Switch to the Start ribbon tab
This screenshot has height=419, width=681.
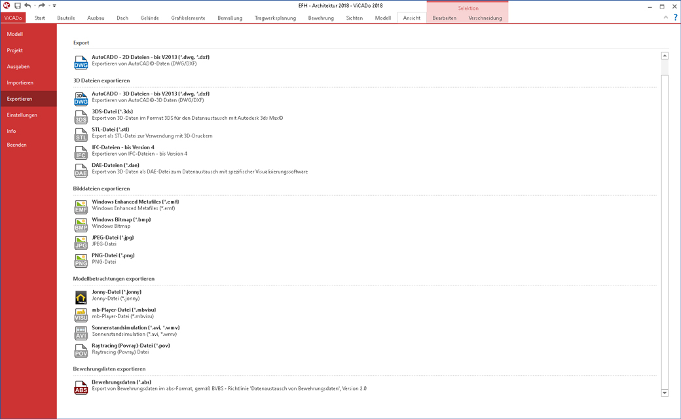(40, 18)
